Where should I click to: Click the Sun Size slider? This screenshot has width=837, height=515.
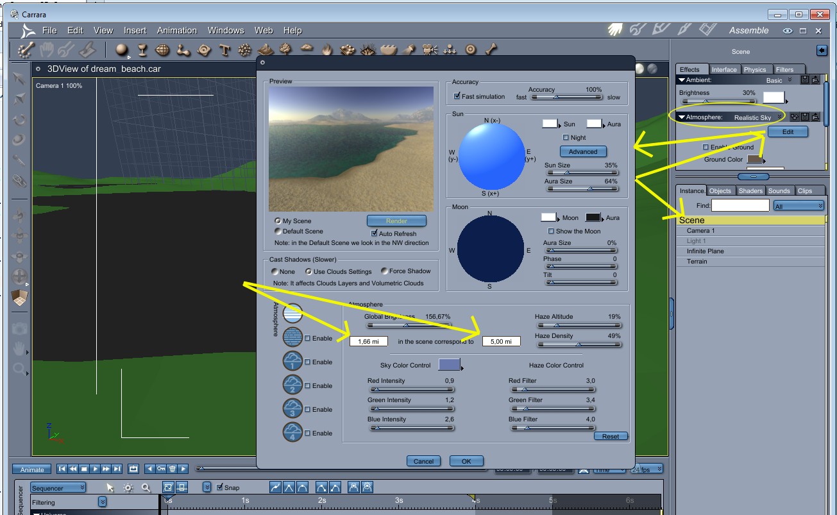pyautogui.click(x=582, y=173)
